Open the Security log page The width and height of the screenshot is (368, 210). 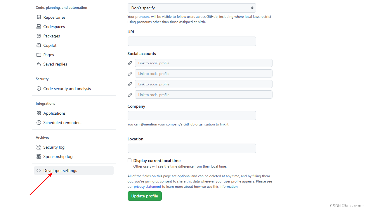pyautogui.click(x=54, y=147)
